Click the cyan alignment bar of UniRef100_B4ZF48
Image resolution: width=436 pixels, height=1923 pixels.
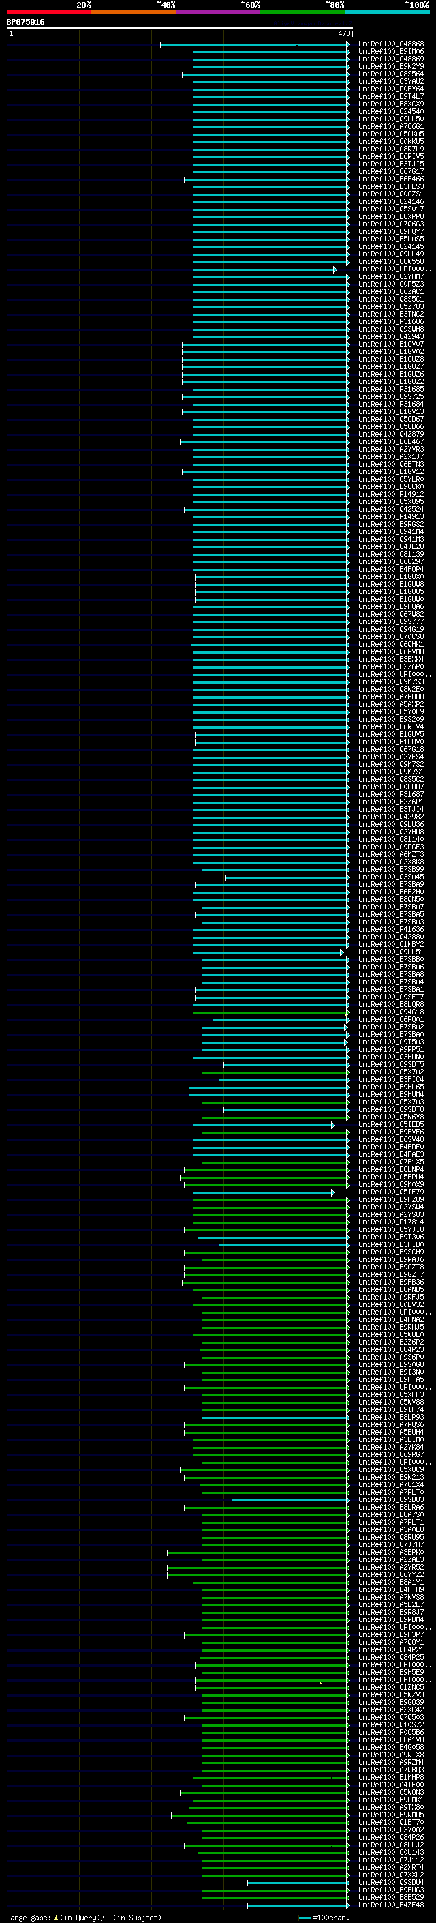[x=298, y=1905]
